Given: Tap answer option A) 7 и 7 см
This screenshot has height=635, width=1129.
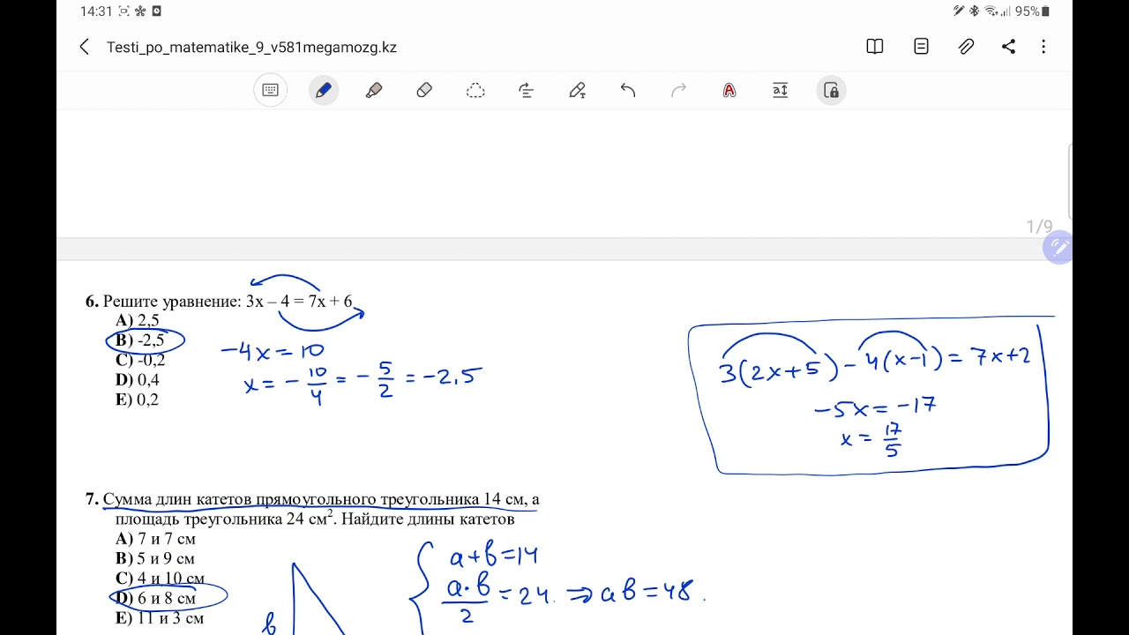Looking at the screenshot, I should [x=155, y=539].
